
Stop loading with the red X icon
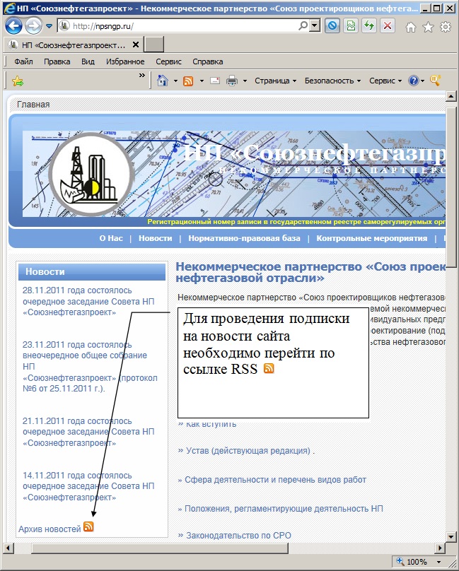(x=388, y=26)
